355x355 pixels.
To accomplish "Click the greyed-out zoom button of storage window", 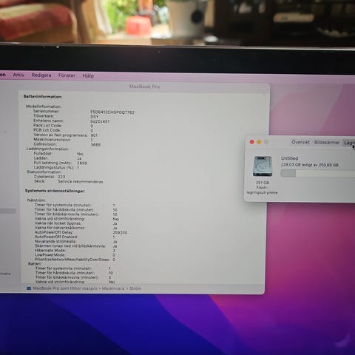I will click(x=266, y=142).
